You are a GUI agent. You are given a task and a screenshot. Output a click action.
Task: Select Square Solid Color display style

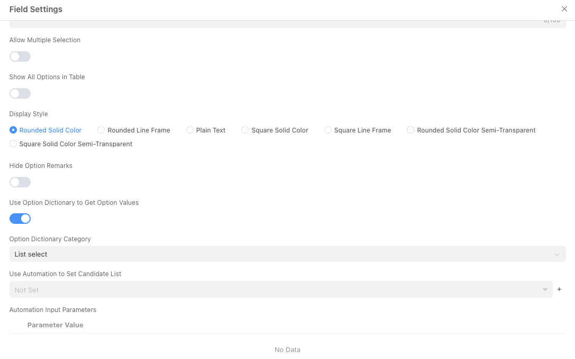pyautogui.click(x=245, y=130)
